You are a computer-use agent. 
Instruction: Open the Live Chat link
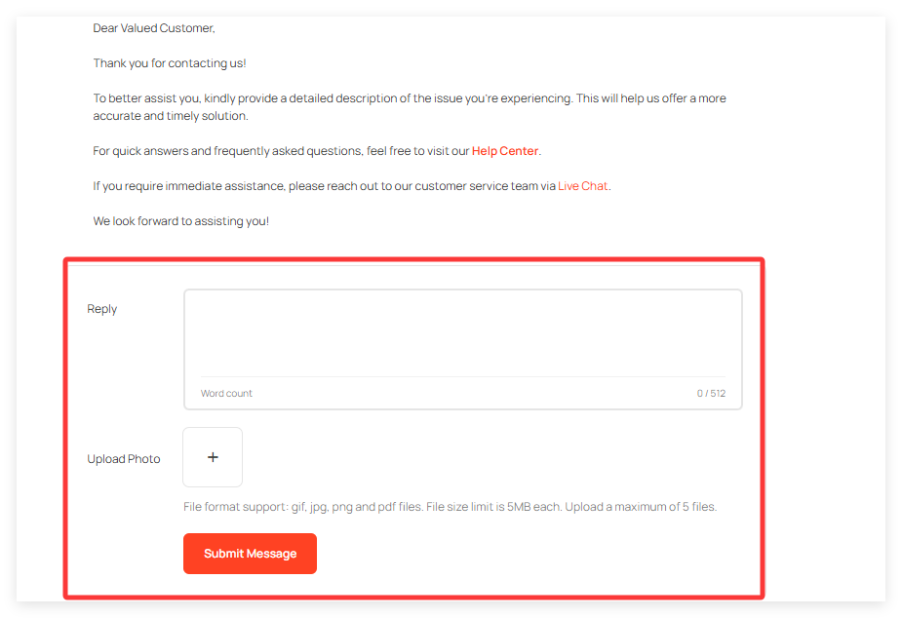583,186
